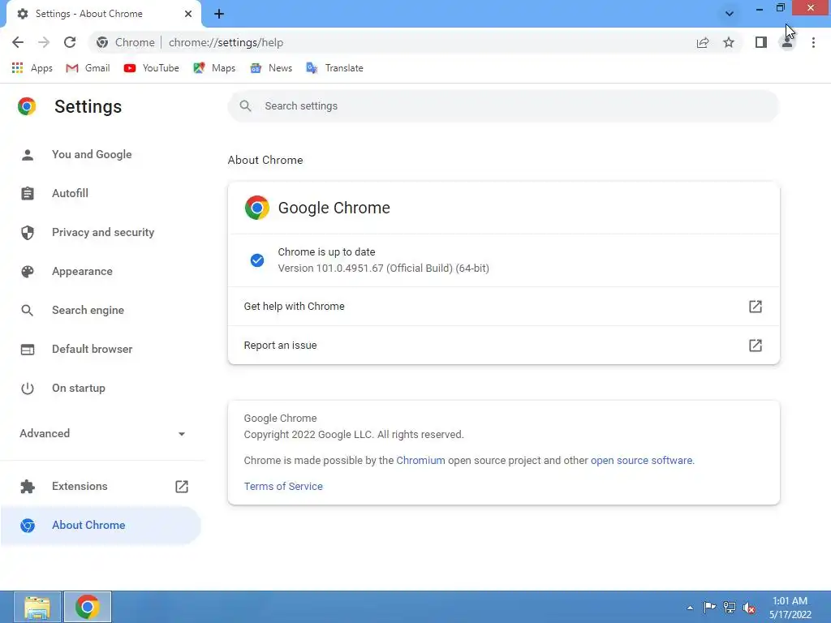Open the Chrome three-dot menu
Image resolution: width=831 pixels, height=623 pixels.
pos(813,42)
